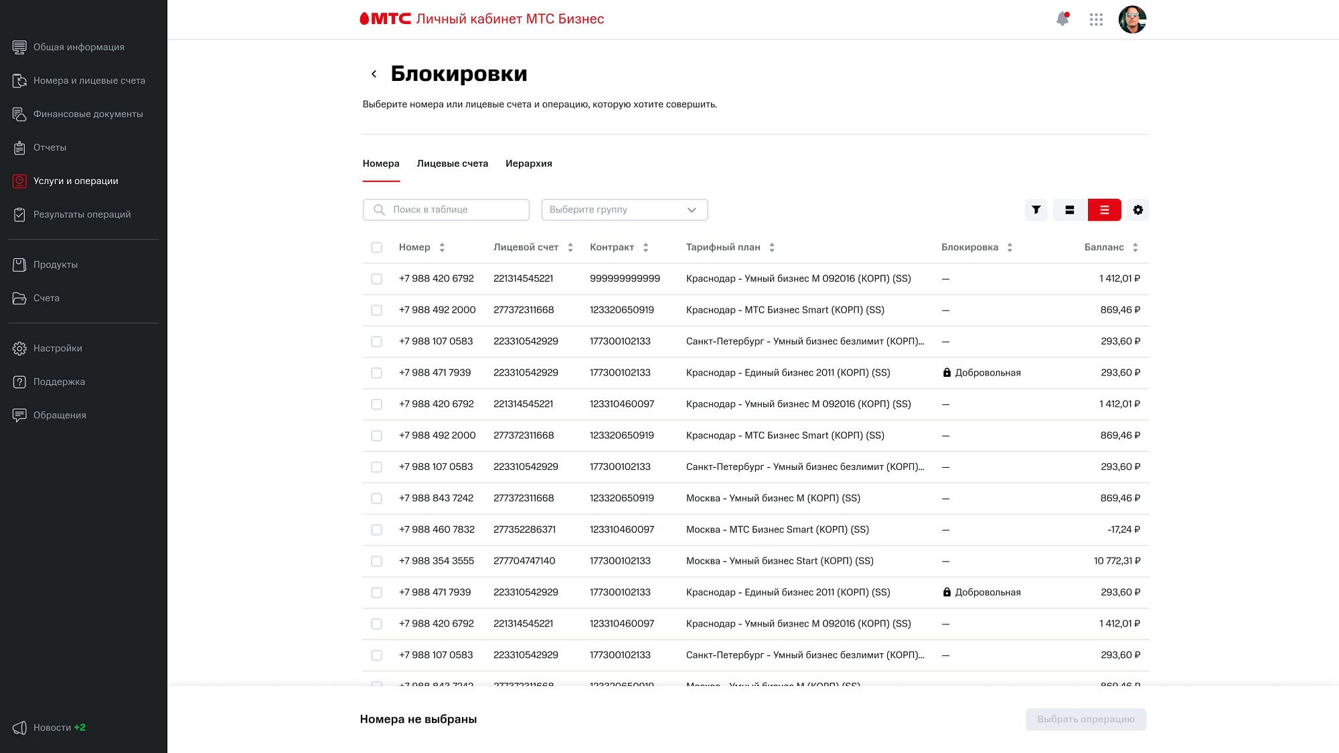Open the Выберите группу dropdown
This screenshot has height=753, width=1339.
(624, 210)
